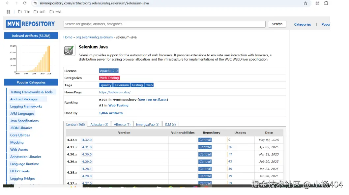Open version 4.31.0 link
This screenshot has height=195, width=349.
click(x=87, y=147)
